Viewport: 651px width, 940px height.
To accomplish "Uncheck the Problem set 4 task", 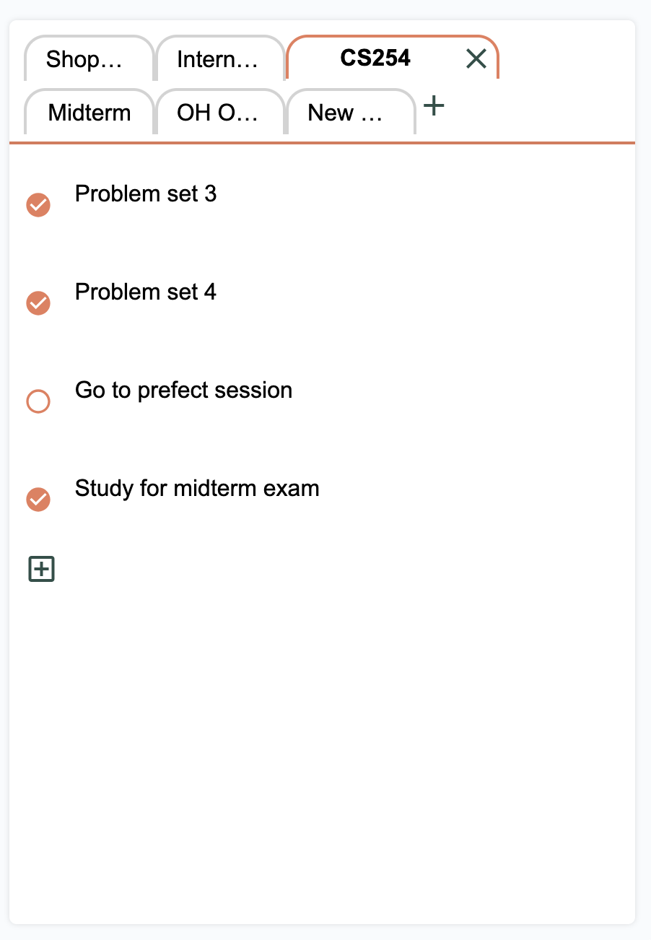I will 38,303.
